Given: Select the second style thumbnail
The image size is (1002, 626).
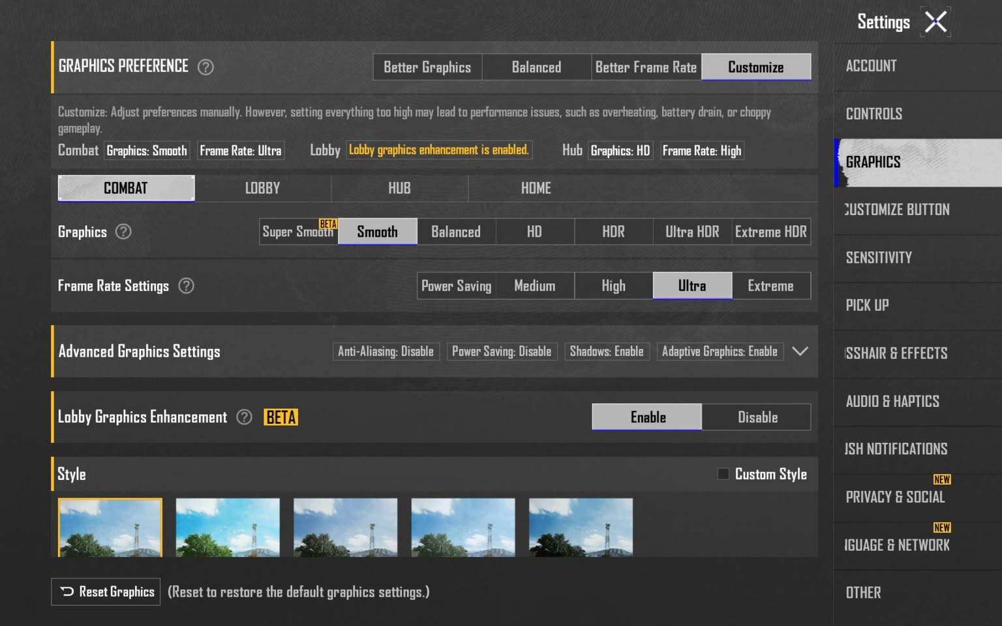Looking at the screenshot, I should pos(228,528).
